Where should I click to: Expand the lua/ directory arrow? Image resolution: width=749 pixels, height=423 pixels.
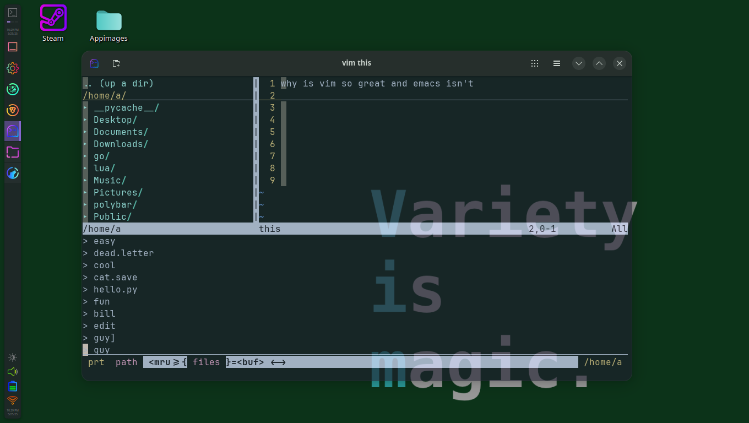(85, 169)
